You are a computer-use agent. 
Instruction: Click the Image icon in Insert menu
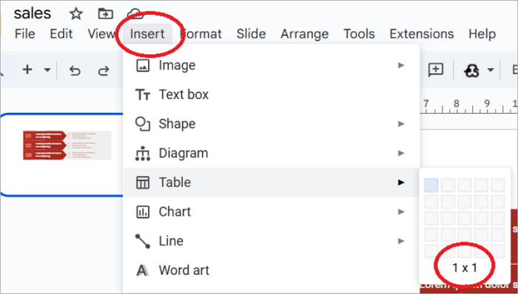143,65
